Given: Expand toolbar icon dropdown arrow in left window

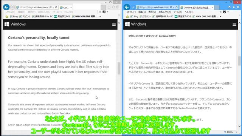Looking at the screenshot, I should 107,12.
